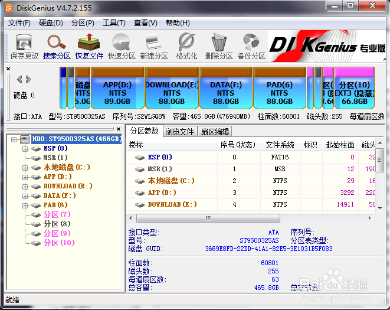Screen dimensions: 390x310
Task: Click the drive icon in ESP(0) table row
Action: (x=140, y=158)
